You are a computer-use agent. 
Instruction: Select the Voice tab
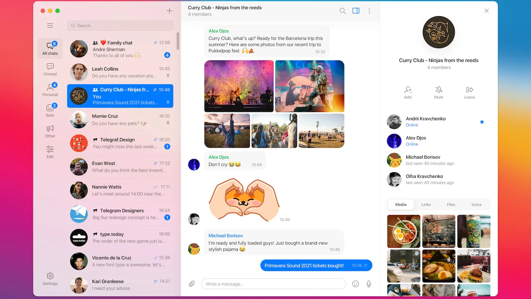[476, 204]
